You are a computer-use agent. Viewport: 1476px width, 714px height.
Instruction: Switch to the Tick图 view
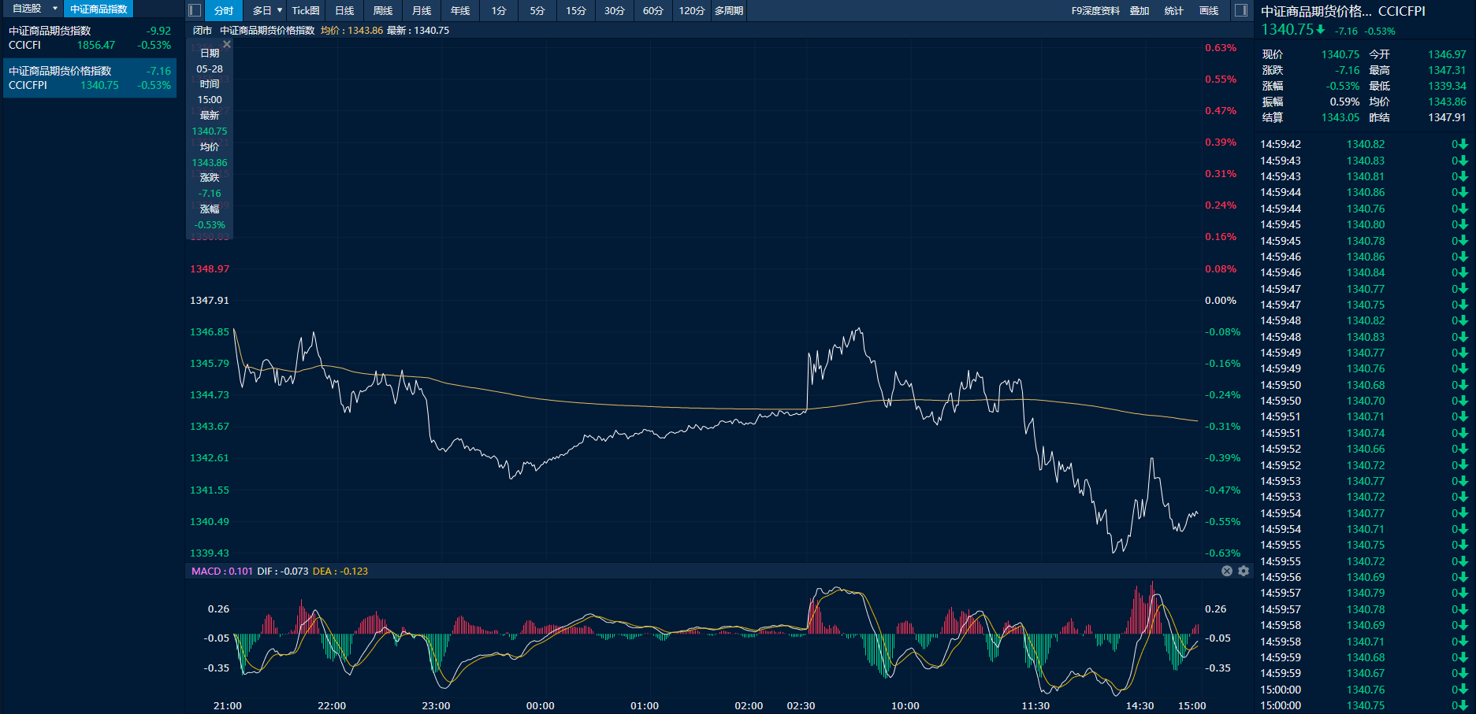point(306,10)
